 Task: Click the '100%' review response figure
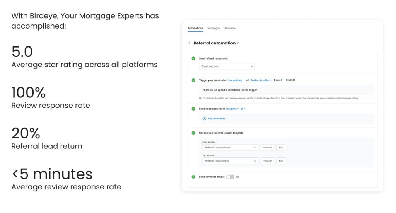(x=29, y=93)
